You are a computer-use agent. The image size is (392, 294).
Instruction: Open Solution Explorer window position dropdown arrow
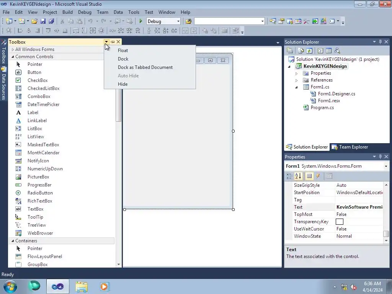(x=374, y=42)
